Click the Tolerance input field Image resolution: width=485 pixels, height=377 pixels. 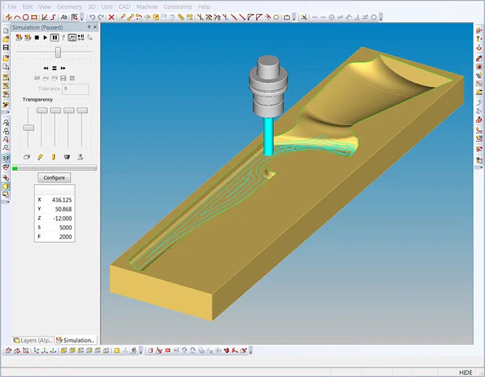(x=75, y=89)
